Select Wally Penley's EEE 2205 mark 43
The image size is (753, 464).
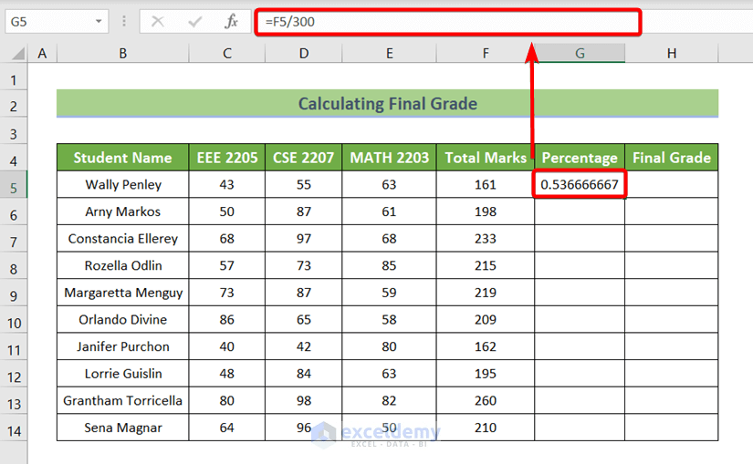tap(227, 184)
